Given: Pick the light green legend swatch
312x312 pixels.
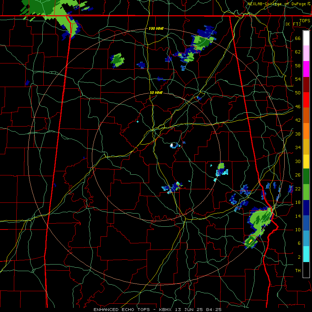Looking at the screenshot, I should pyautogui.click(x=306, y=192).
